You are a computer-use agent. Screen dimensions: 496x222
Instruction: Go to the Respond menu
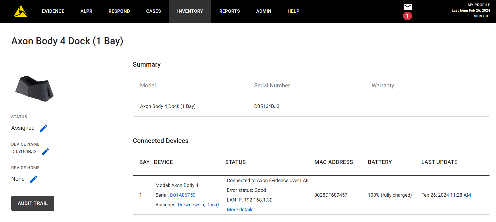pyautogui.click(x=119, y=11)
